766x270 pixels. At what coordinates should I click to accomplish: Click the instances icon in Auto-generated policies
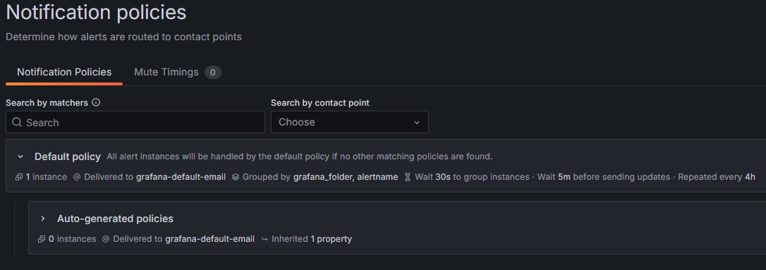[x=42, y=239]
